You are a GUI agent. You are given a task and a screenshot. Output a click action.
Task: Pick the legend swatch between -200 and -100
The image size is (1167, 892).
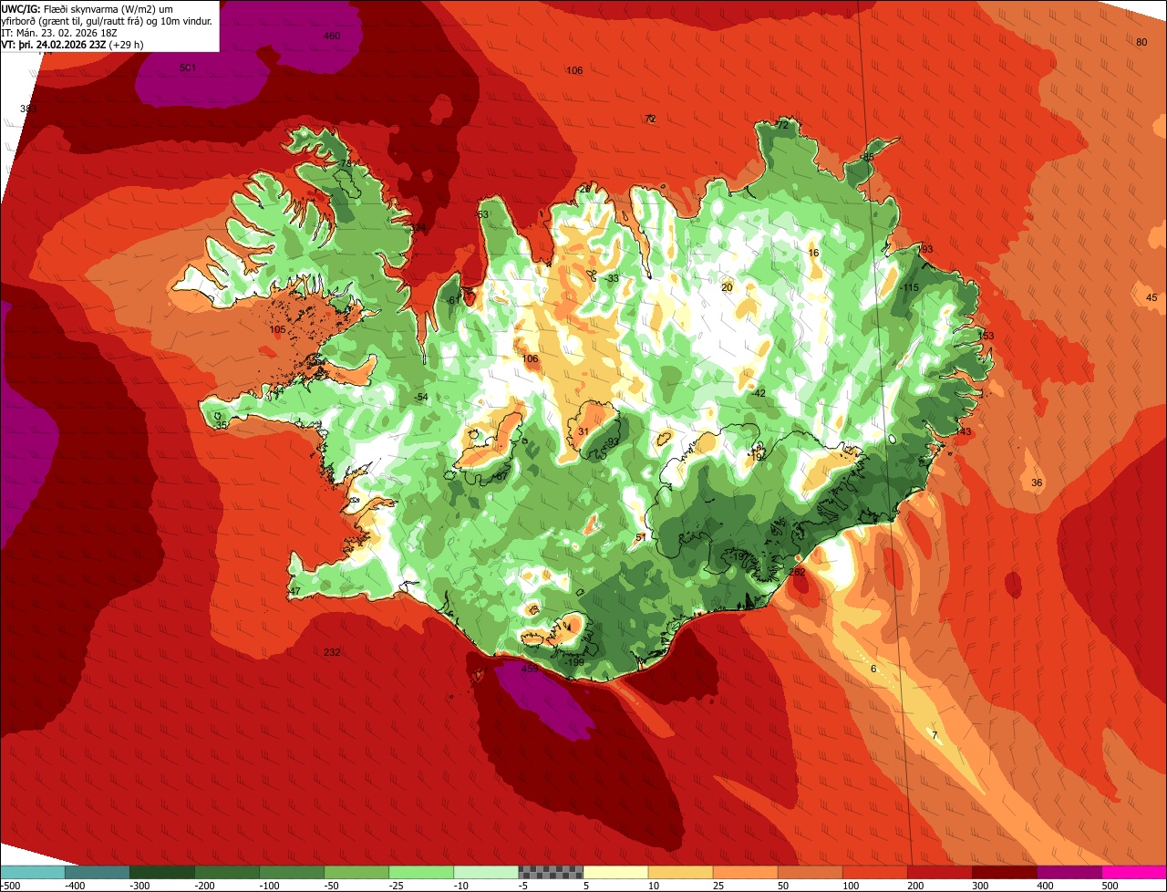226,872
